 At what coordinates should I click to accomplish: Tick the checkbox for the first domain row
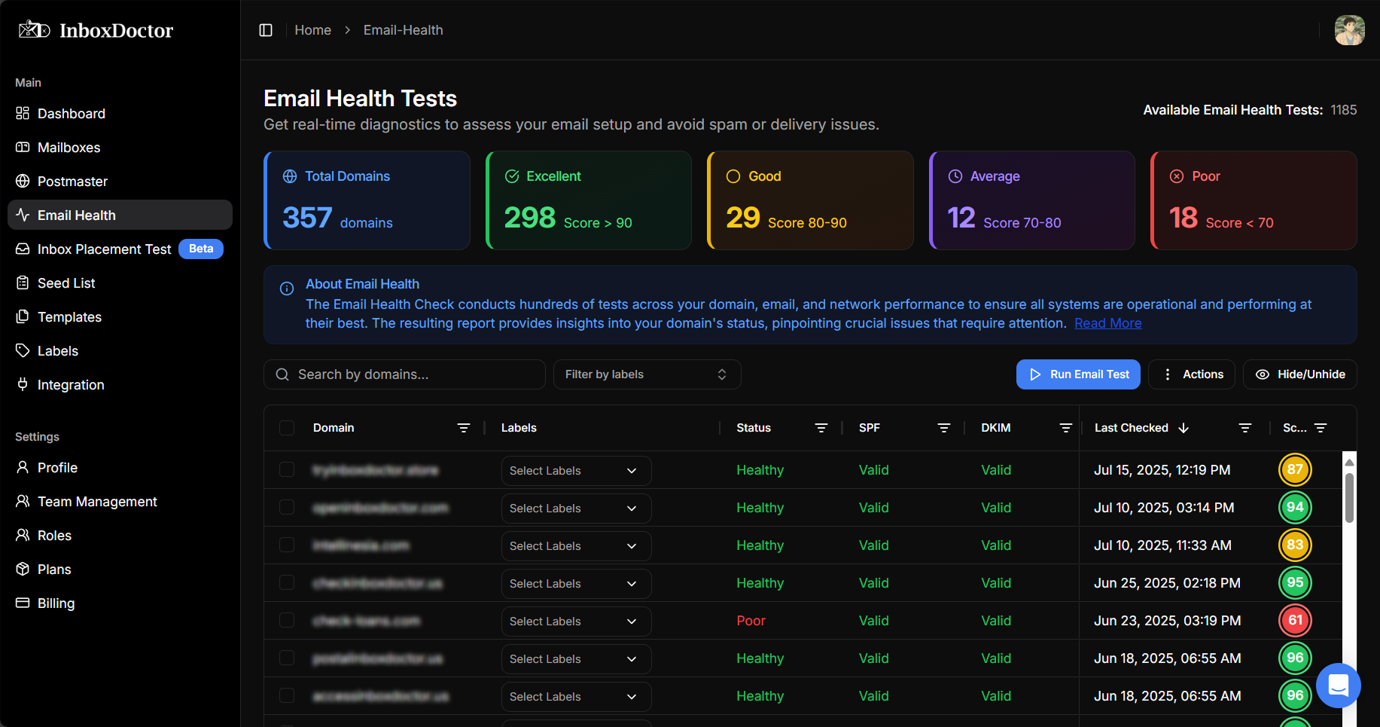click(287, 470)
